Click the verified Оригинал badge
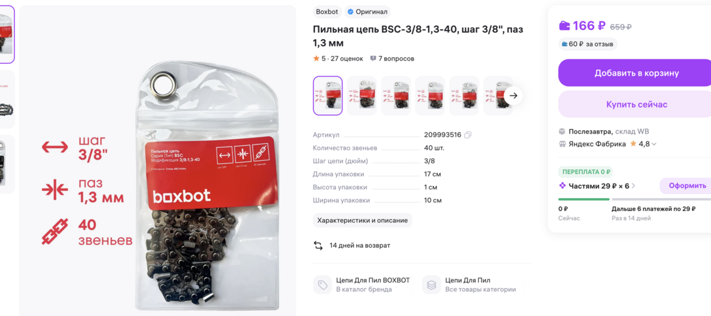This screenshot has width=711, height=316. coord(367,12)
